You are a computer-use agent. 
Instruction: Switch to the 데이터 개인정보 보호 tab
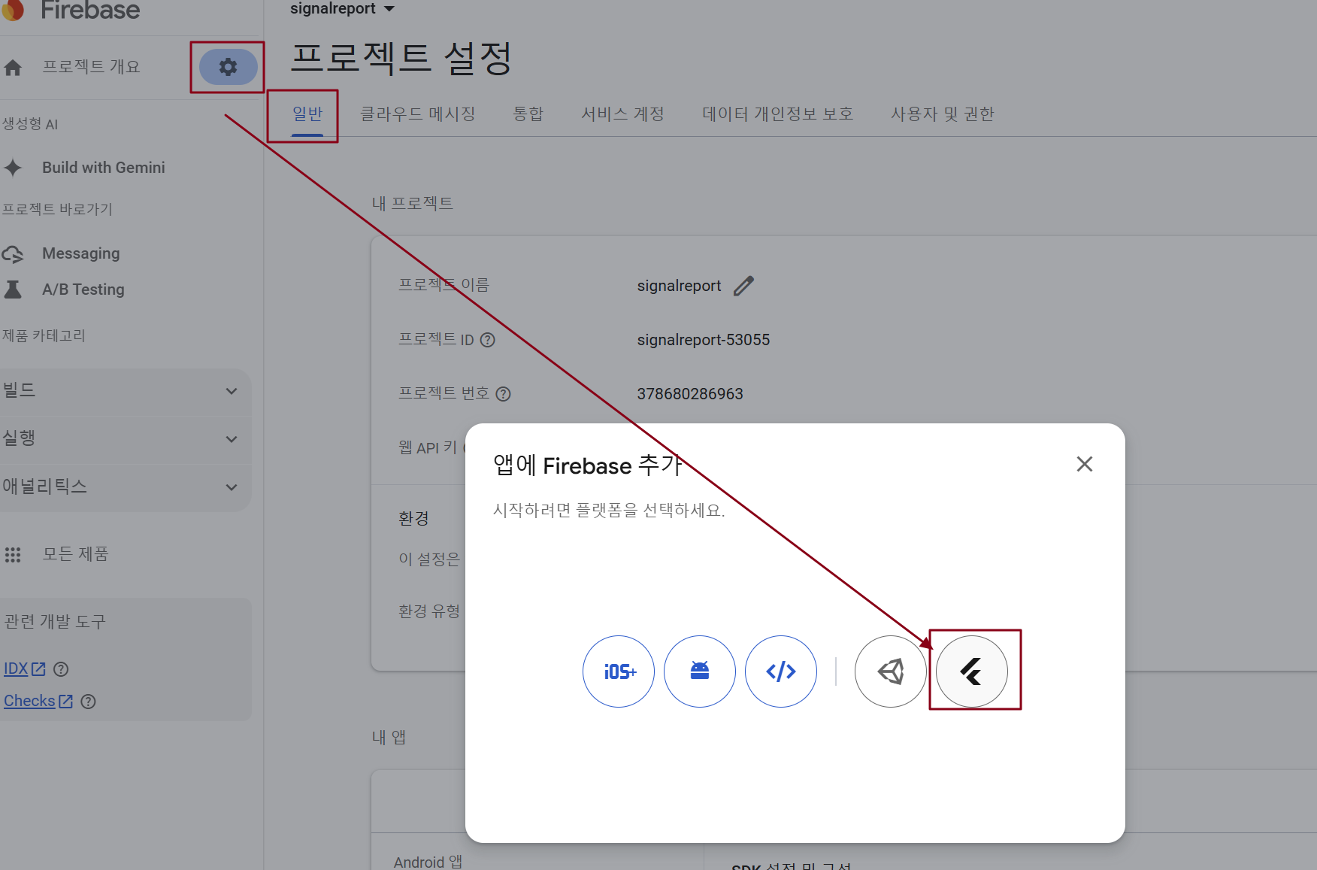(777, 114)
